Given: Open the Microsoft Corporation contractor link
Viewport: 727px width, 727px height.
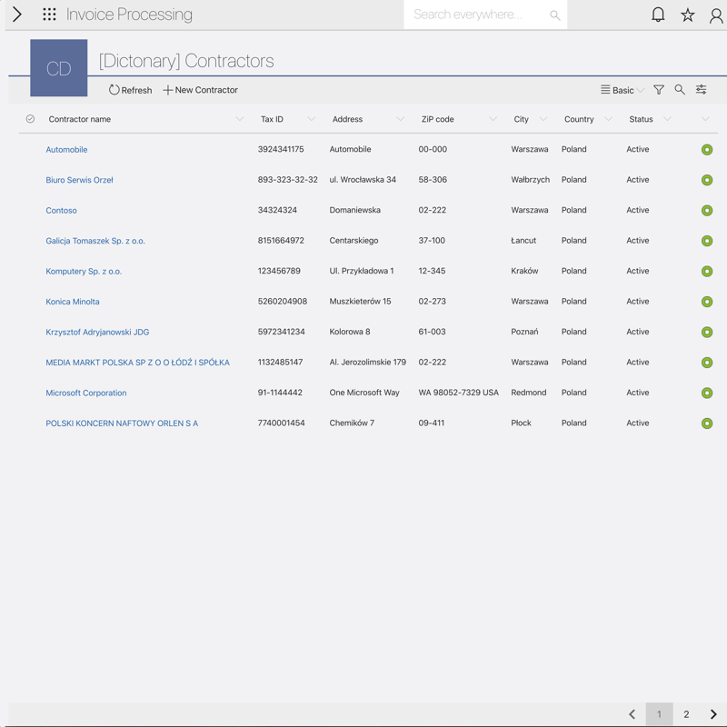Looking at the screenshot, I should (x=86, y=393).
